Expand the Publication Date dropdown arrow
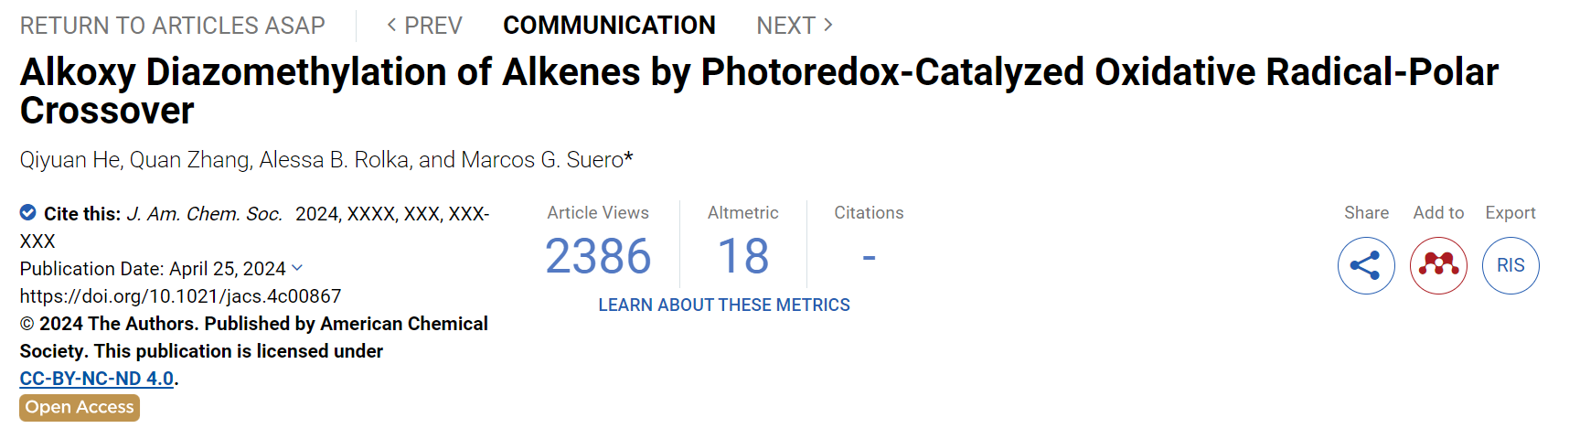The height and width of the screenshot is (439, 1569). tap(297, 268)
